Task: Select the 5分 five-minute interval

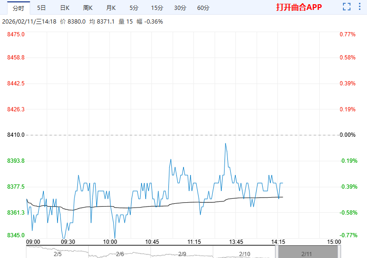Action: tap(134, 8)
